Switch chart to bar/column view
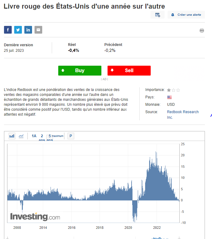This screenshot has height=239, width=212. 12,136
